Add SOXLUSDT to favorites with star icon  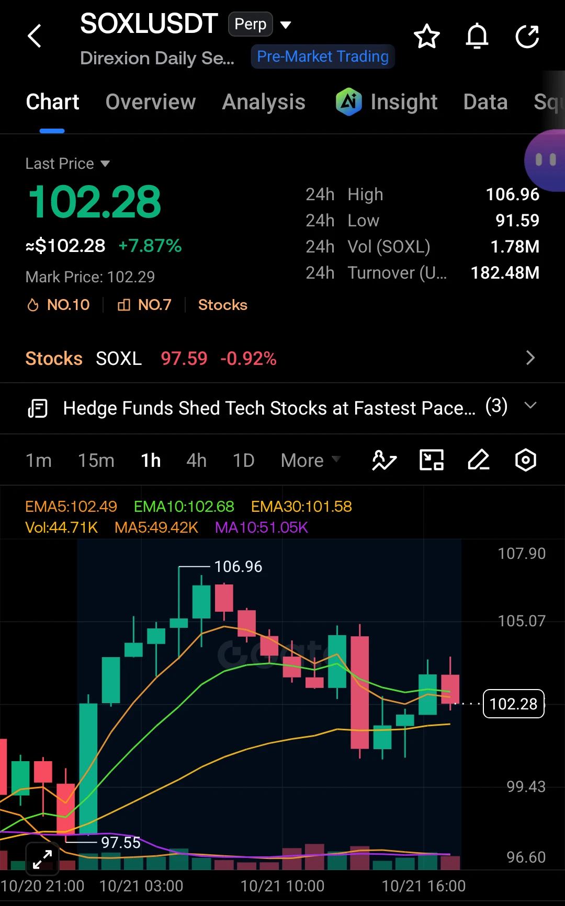coord(426,37)
